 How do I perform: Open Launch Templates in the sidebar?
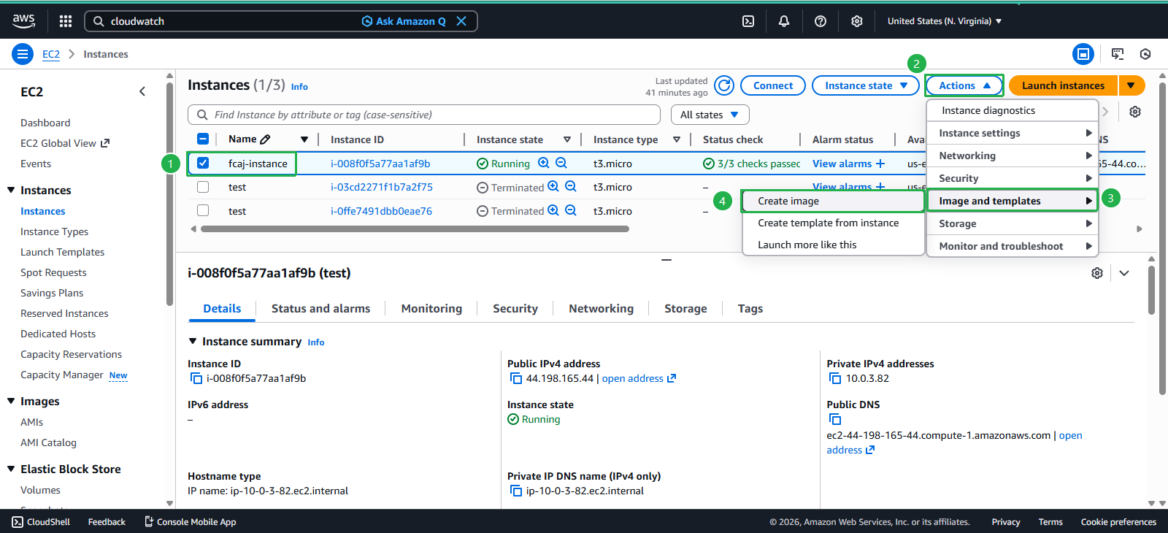point(62,252)
